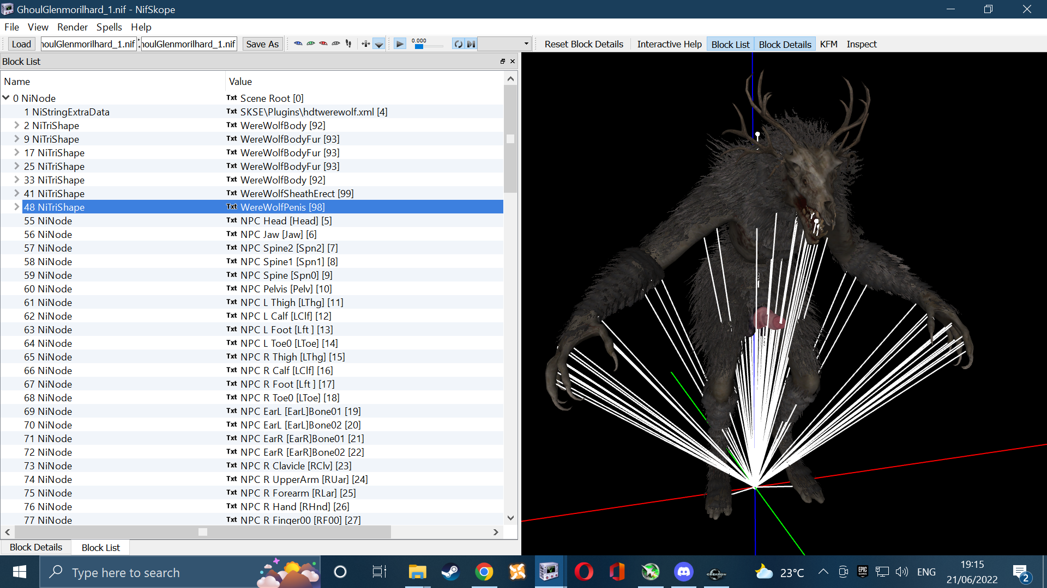
Task: Open the Windows Start menu
Action: pos(20,572)
